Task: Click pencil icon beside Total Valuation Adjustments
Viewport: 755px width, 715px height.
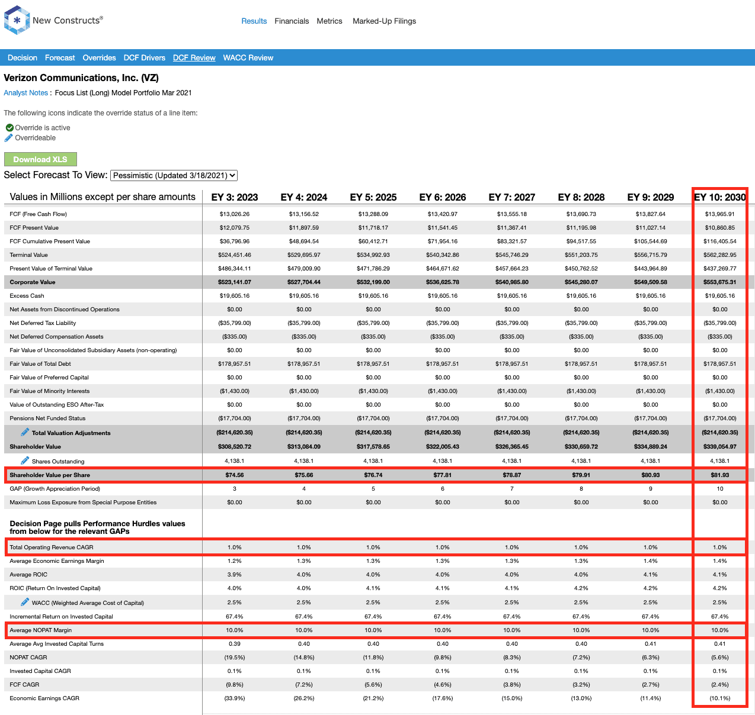Action: [25, 432]
